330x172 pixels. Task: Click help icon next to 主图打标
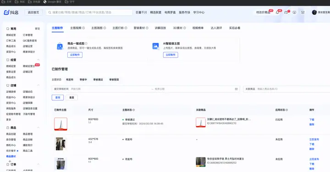click(126, 28)
